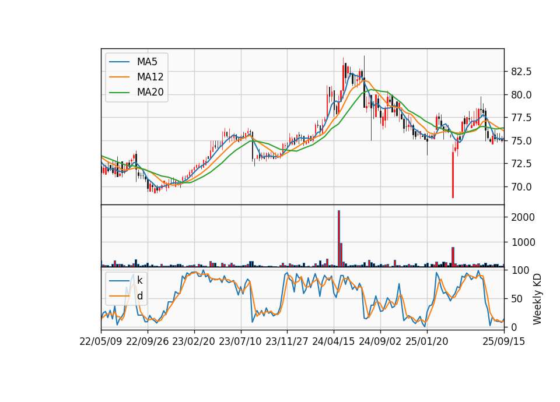
Task: Click the 23/11/27 date tick label
Action: pos(287,342)
